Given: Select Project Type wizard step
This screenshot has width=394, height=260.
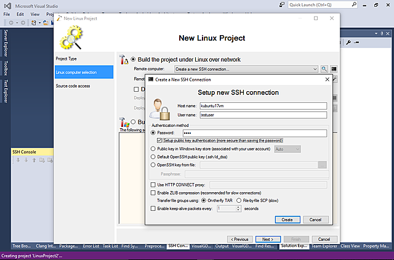Looking at the screenshot, I should tap(84, 59).
